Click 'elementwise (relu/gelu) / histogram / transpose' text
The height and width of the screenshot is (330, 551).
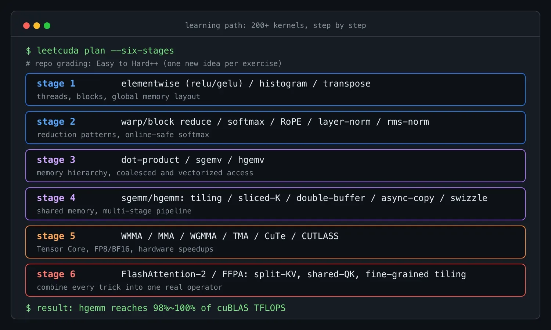tap(246, 84)
